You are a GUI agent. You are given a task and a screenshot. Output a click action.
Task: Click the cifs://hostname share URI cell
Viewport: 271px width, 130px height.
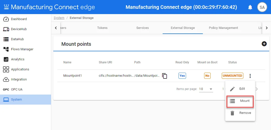point(116,76)
